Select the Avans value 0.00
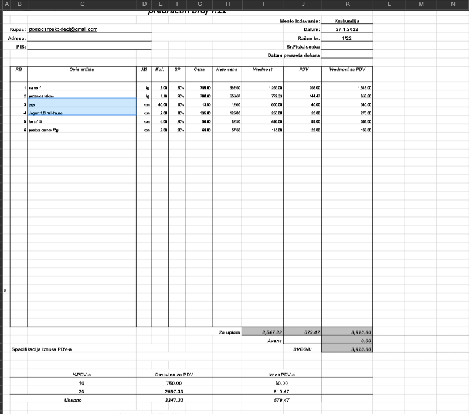The width and height of the screenshot is (469, 414). click(347, 341)
